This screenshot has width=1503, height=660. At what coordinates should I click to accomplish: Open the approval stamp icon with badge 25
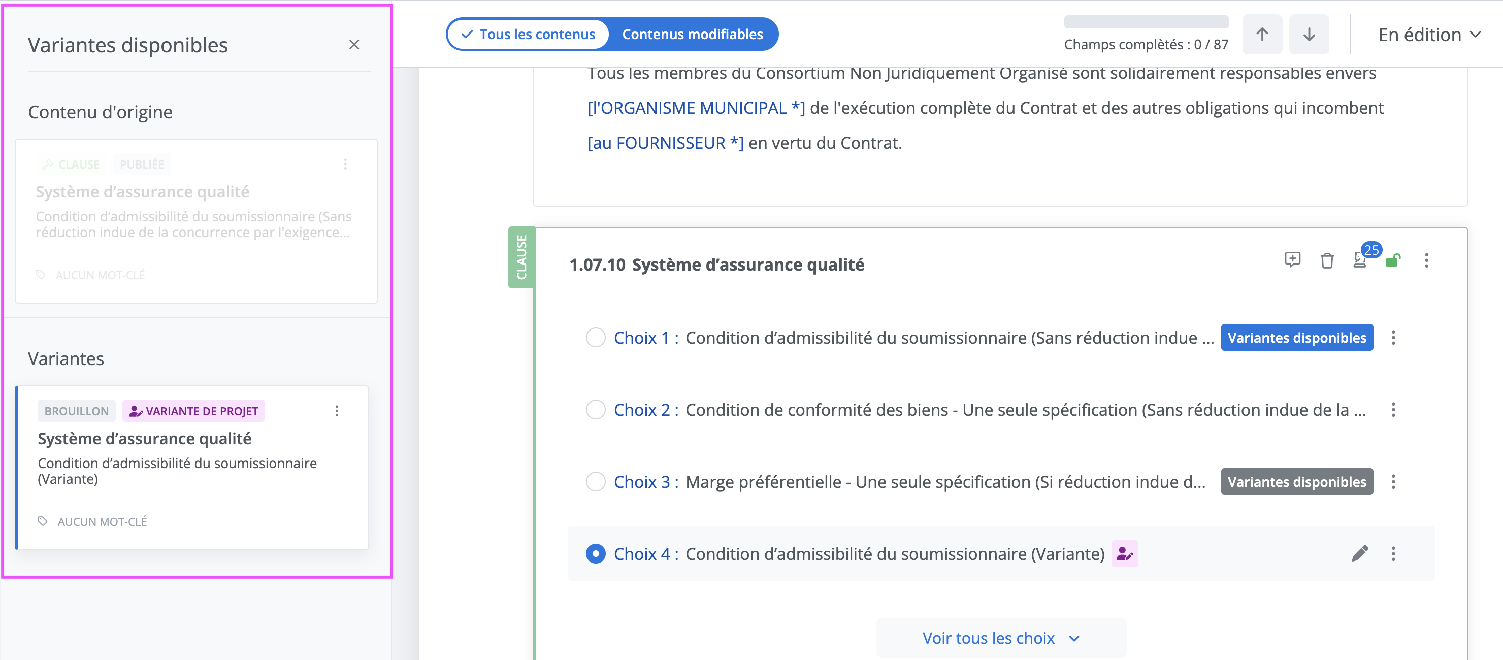pos(1360,260)
